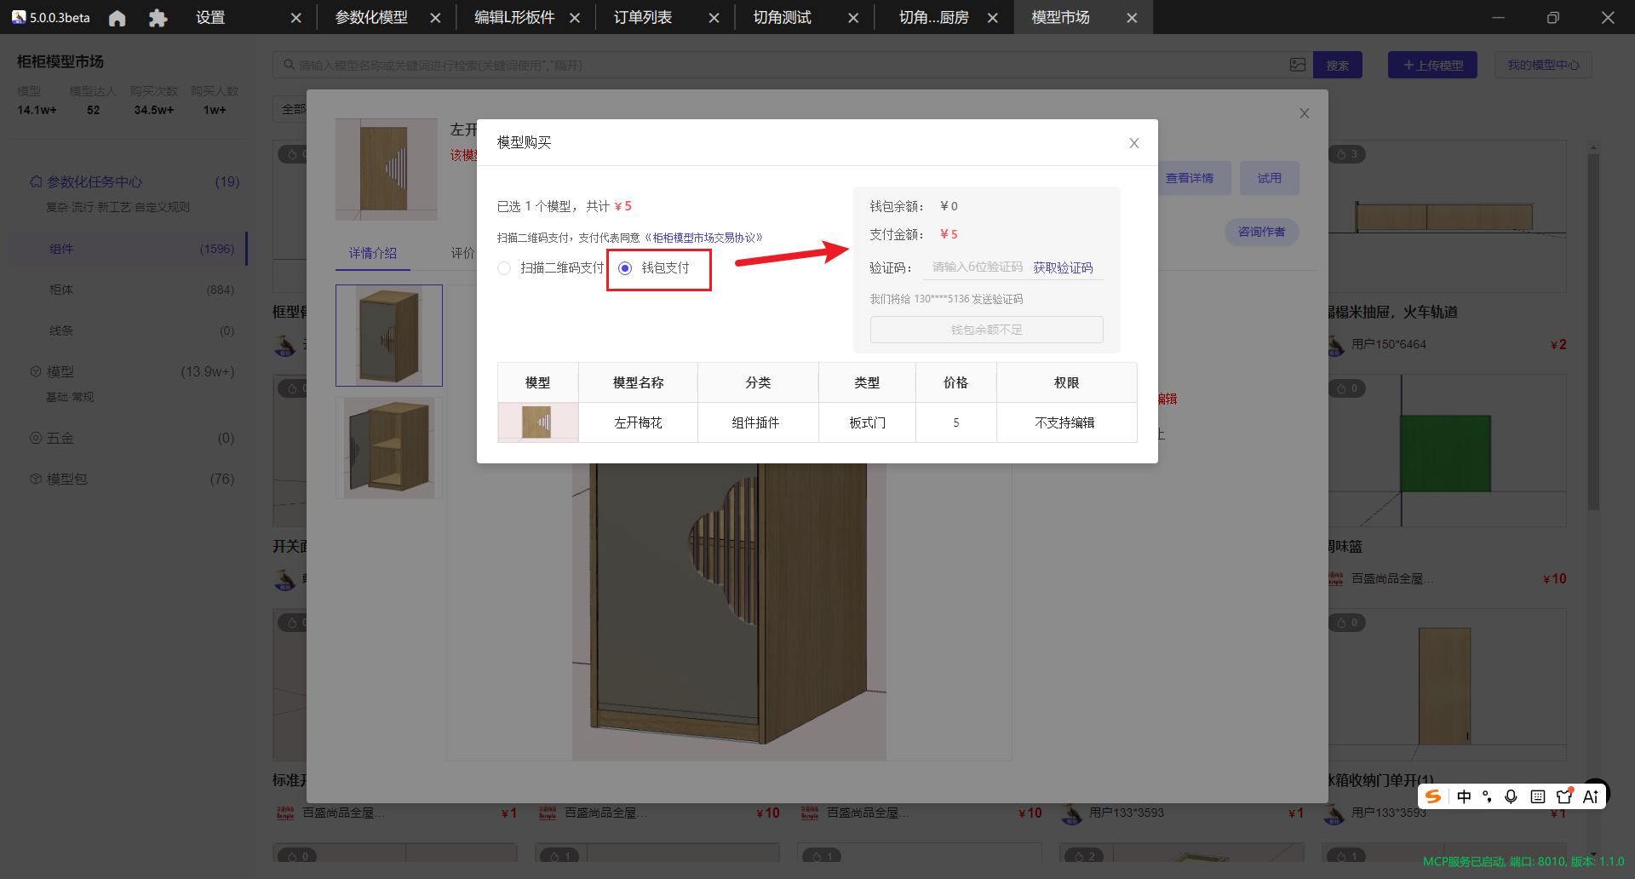Click the microphone voice input icon

[1511, 796]
